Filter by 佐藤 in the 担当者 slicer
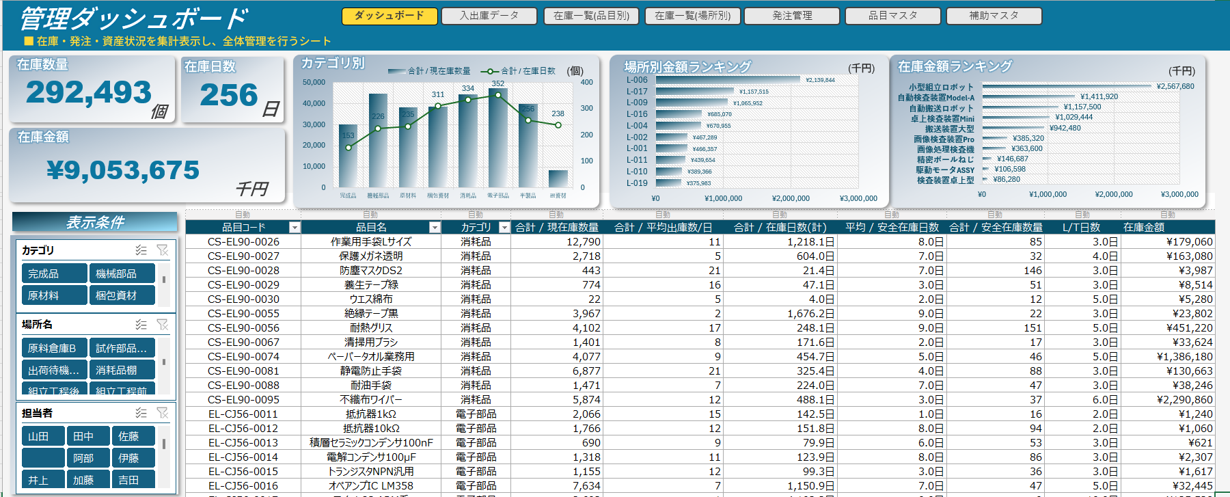The width and height of the screenshot is (1230, 497). point(134,436)
